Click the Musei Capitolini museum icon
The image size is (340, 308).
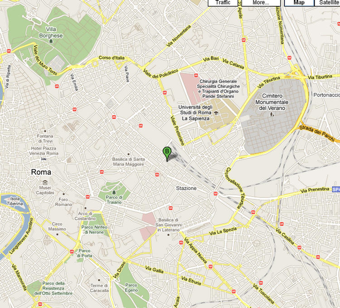[45, 182]
